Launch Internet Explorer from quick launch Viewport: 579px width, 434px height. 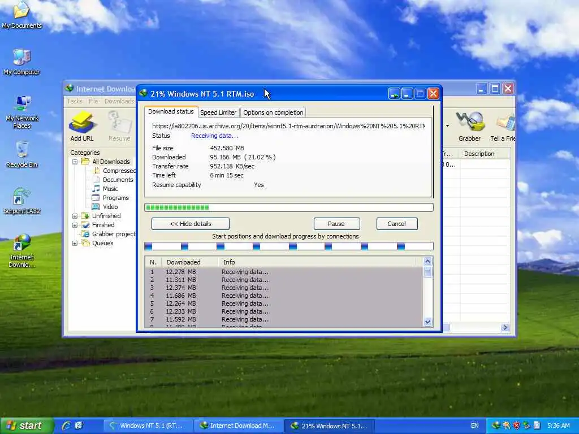point(67,426)
